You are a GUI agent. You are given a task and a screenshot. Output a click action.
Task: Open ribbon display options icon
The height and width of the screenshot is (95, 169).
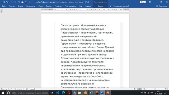tap(150, 2)
